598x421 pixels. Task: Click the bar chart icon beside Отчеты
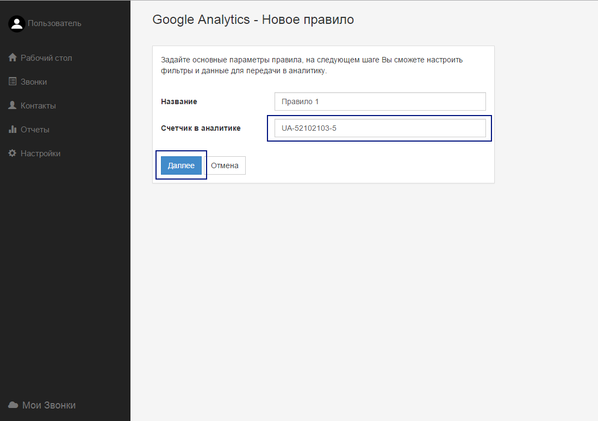(13, 129)
